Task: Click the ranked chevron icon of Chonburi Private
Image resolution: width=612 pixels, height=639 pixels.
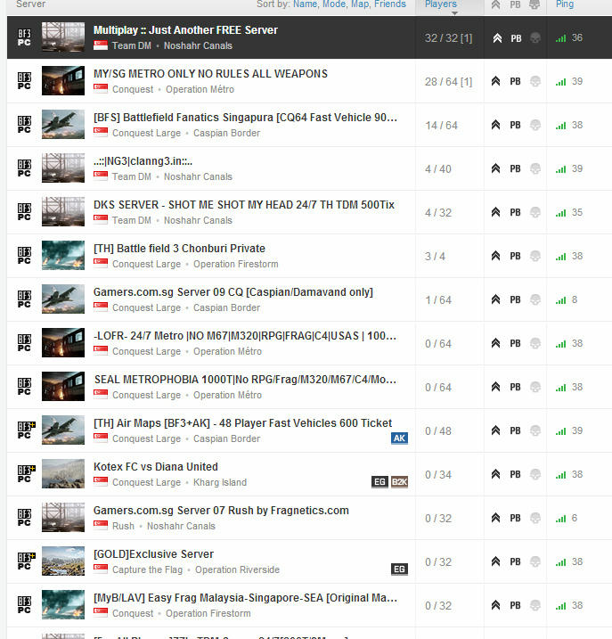Action: click(495, 256)
